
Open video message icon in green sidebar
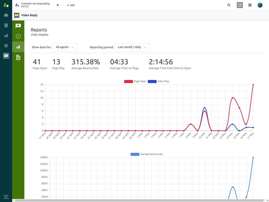coord(18,26)
